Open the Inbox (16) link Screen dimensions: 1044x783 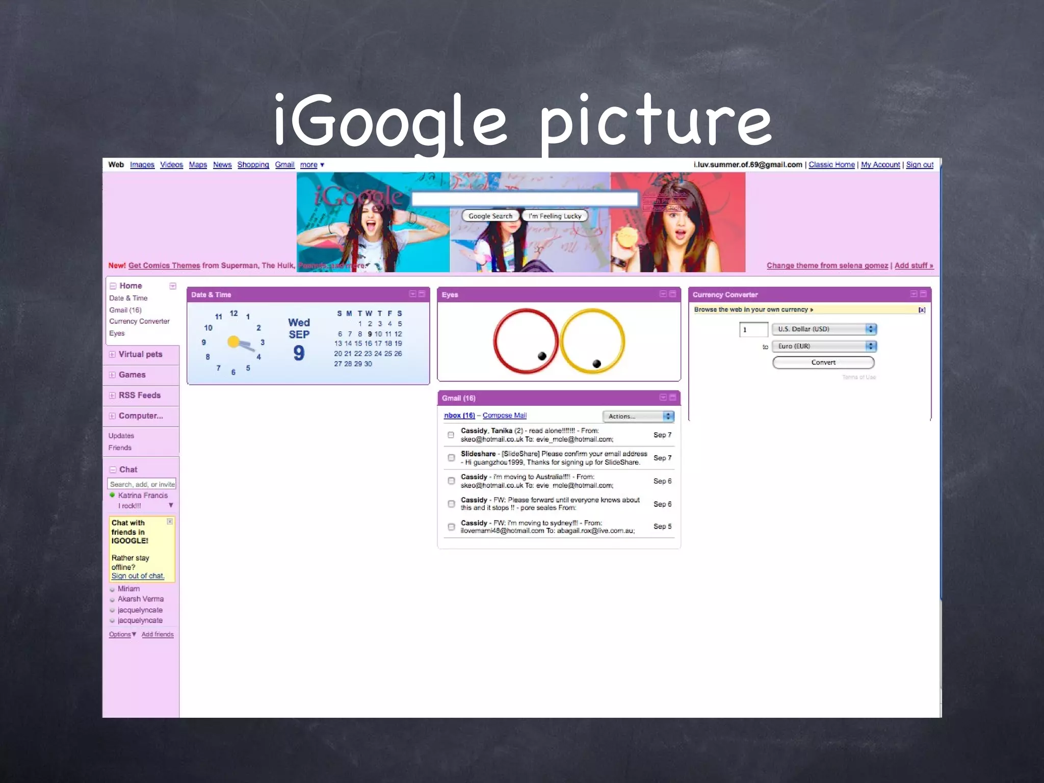(459, 415)
